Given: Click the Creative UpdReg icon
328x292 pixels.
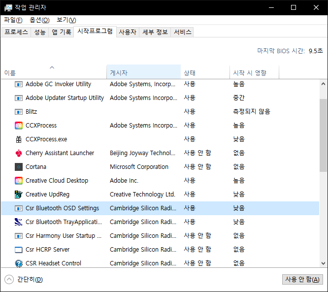Looking at the screenshot, I should 19,195.
